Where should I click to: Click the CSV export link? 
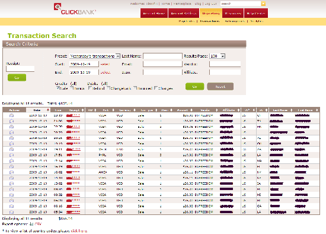pos(38,224)
